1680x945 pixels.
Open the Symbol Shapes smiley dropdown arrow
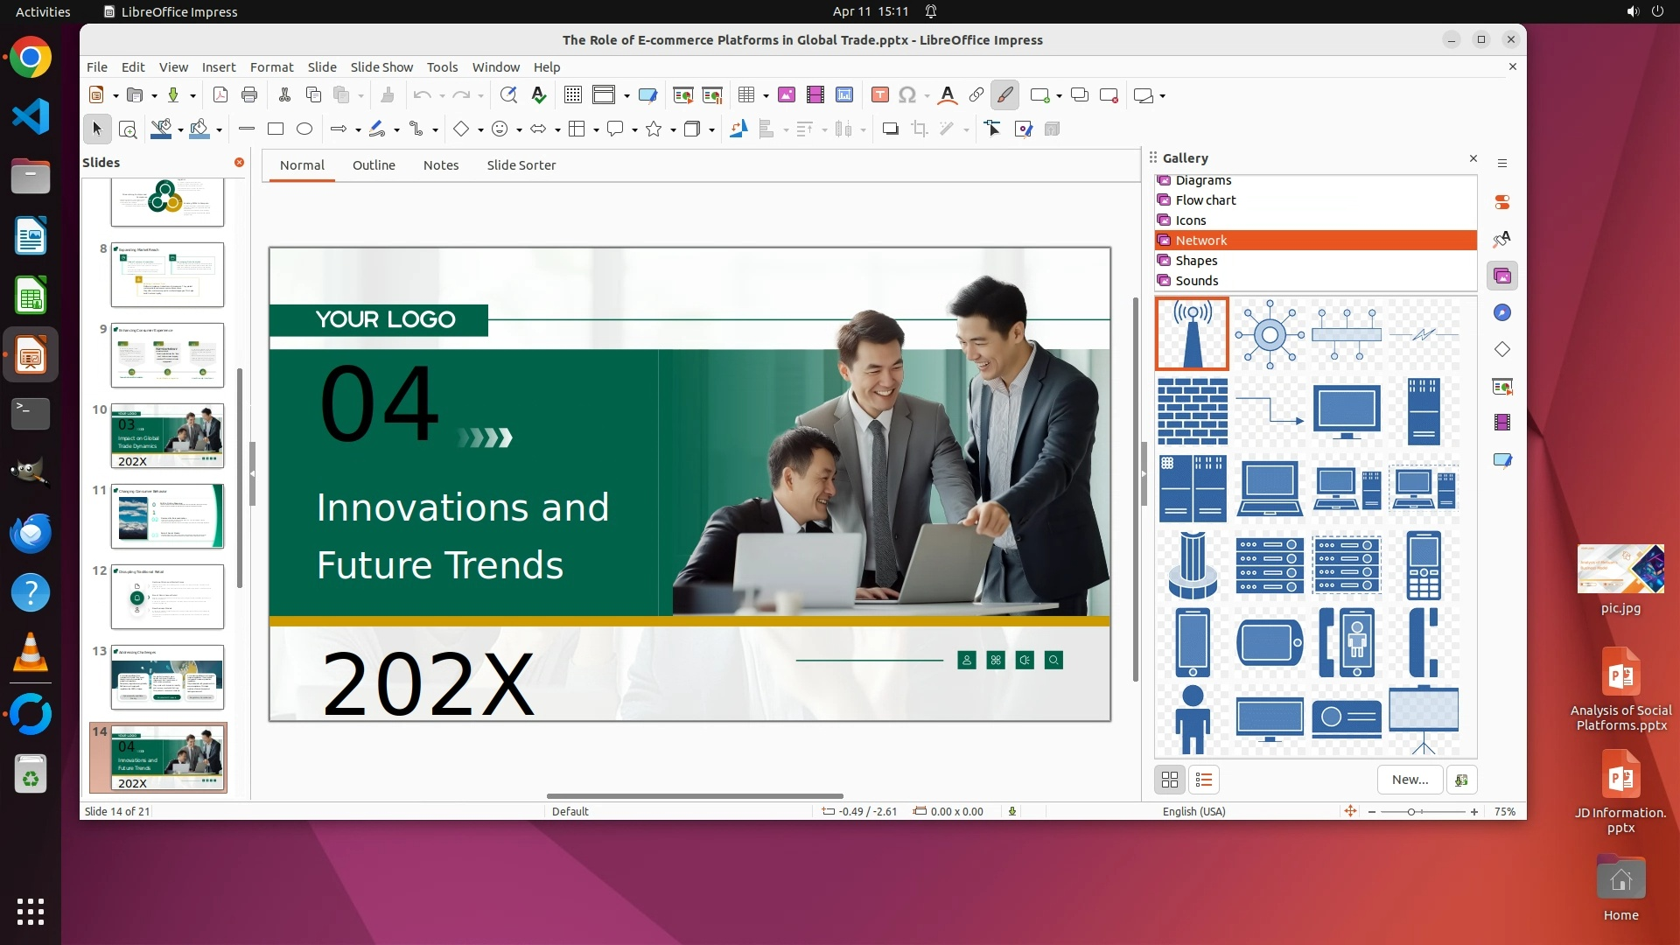click(519, 130)
